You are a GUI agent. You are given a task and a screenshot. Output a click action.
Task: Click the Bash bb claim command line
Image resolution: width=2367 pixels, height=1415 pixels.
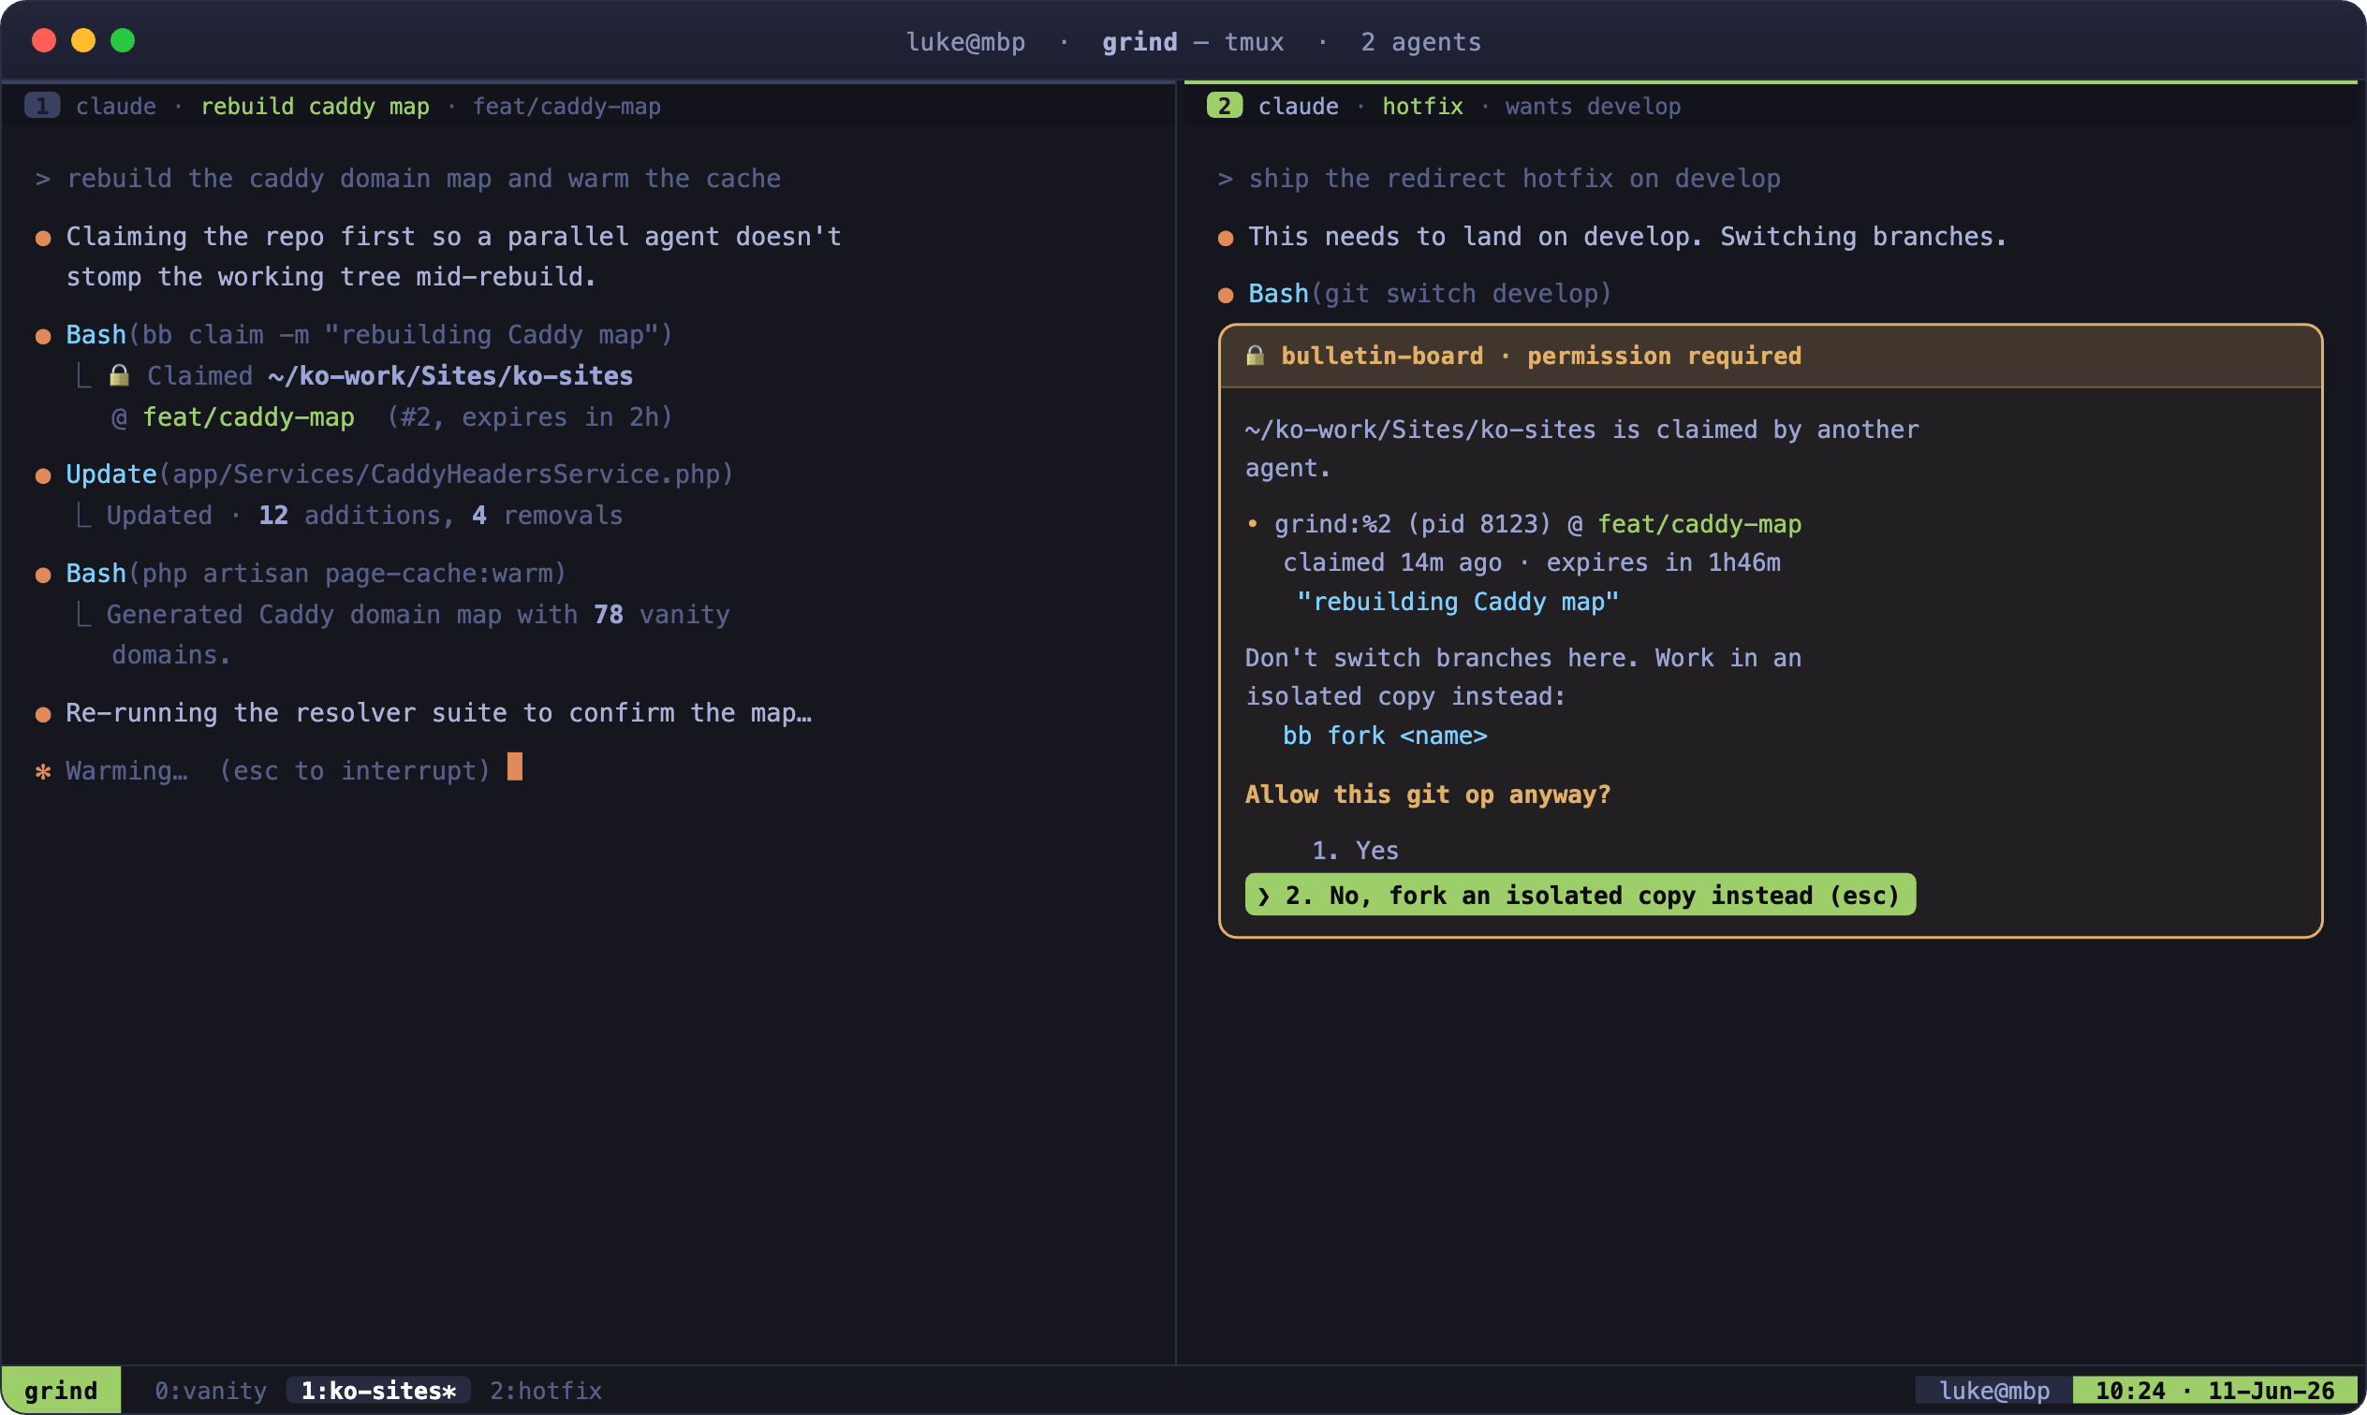pos(369,335)
